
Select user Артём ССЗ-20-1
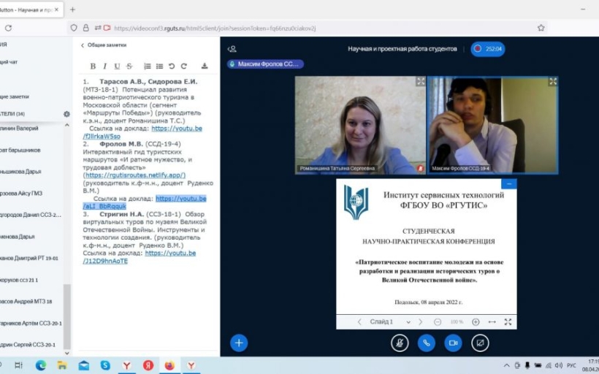pyautogui.click(x=31, y=323)
